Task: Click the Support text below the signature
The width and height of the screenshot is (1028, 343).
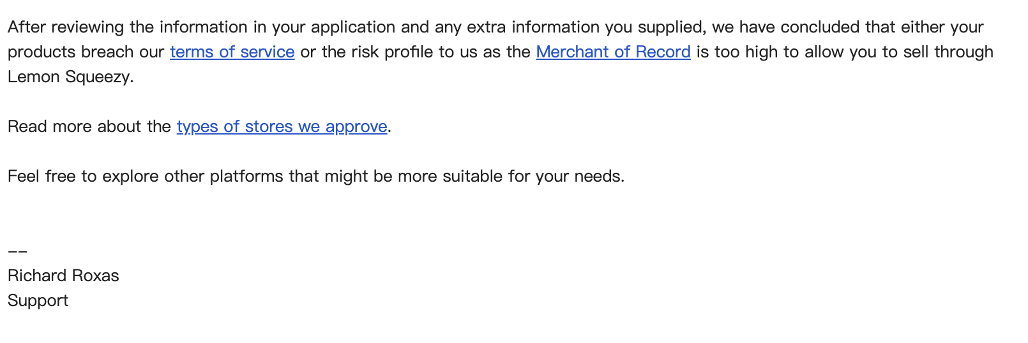Action: pos(38,301)
